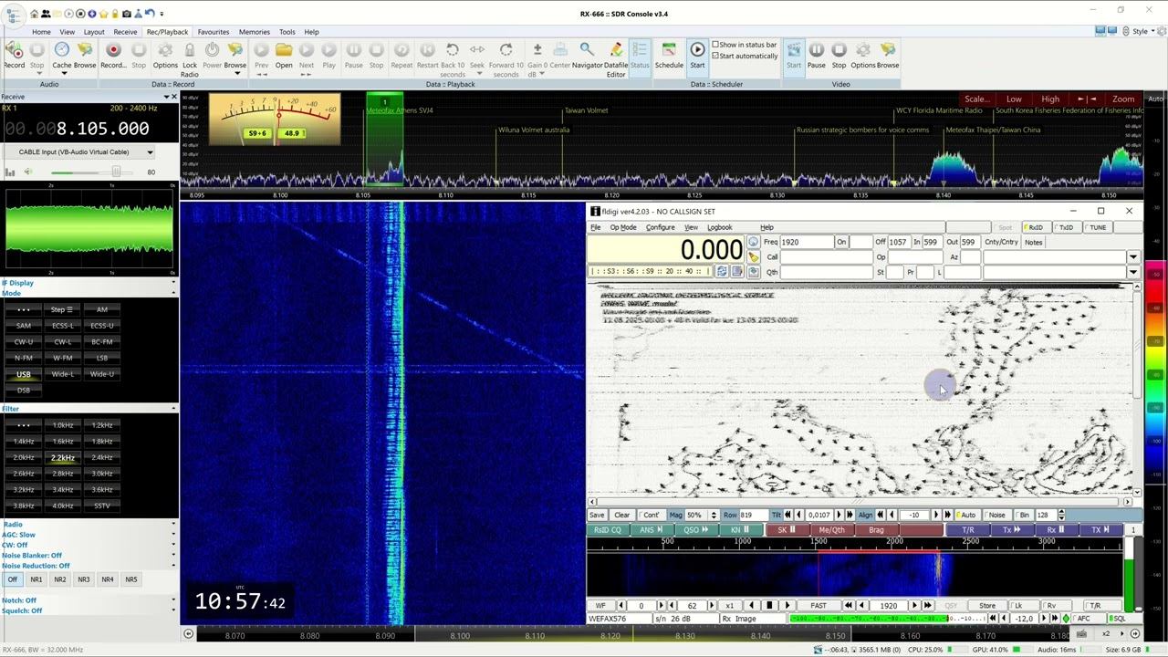Toggle the Start automatically checkbox

(715, 56)
